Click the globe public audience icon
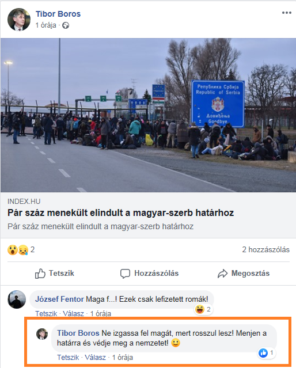This screenshot has width=296, height=368. pyautogui.click(x=66, y=25)
